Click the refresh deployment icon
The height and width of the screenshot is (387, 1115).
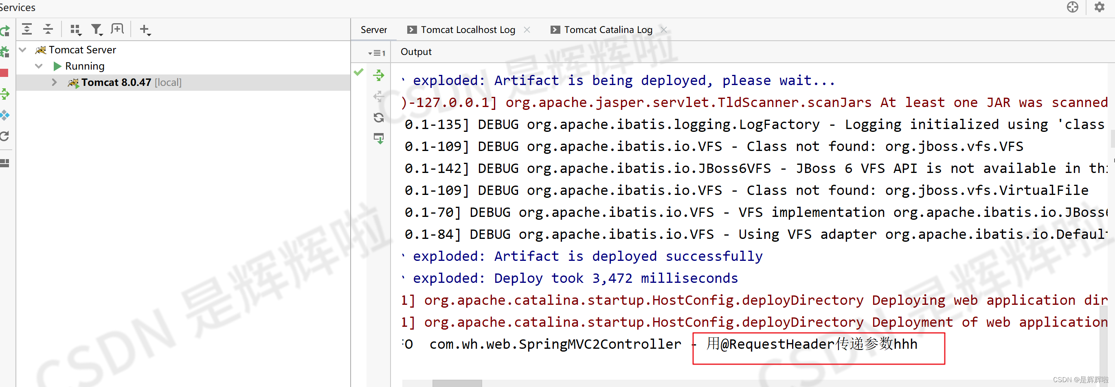pyautogui.click(x=379, y=117)
